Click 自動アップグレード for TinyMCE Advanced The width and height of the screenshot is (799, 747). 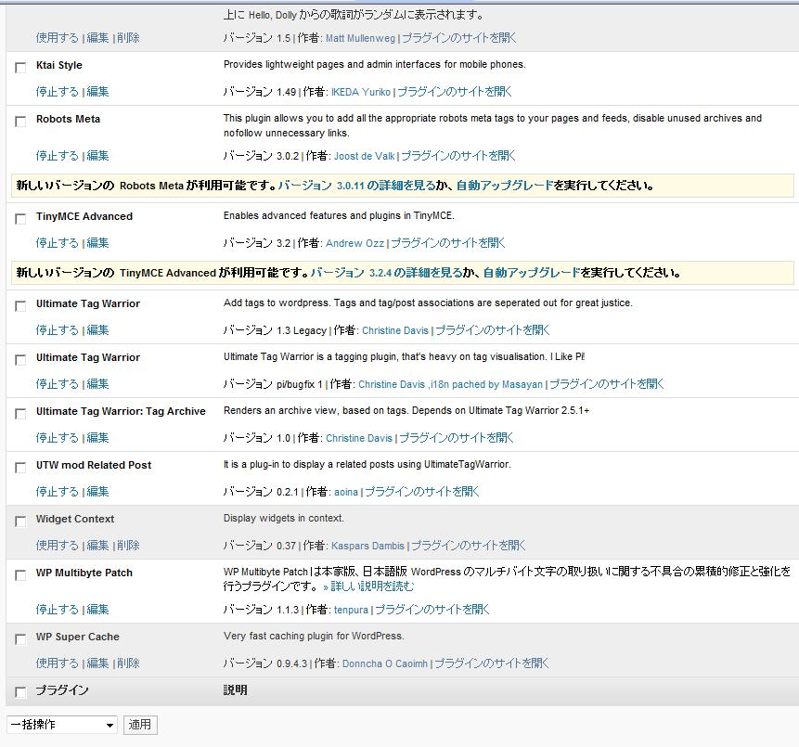532,273
